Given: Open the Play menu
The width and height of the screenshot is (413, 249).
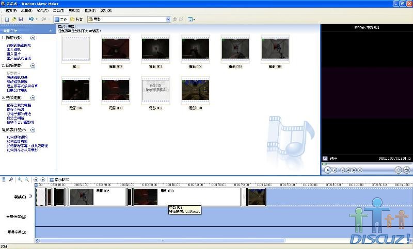Looking at the screenshot, I should point(90,11).
